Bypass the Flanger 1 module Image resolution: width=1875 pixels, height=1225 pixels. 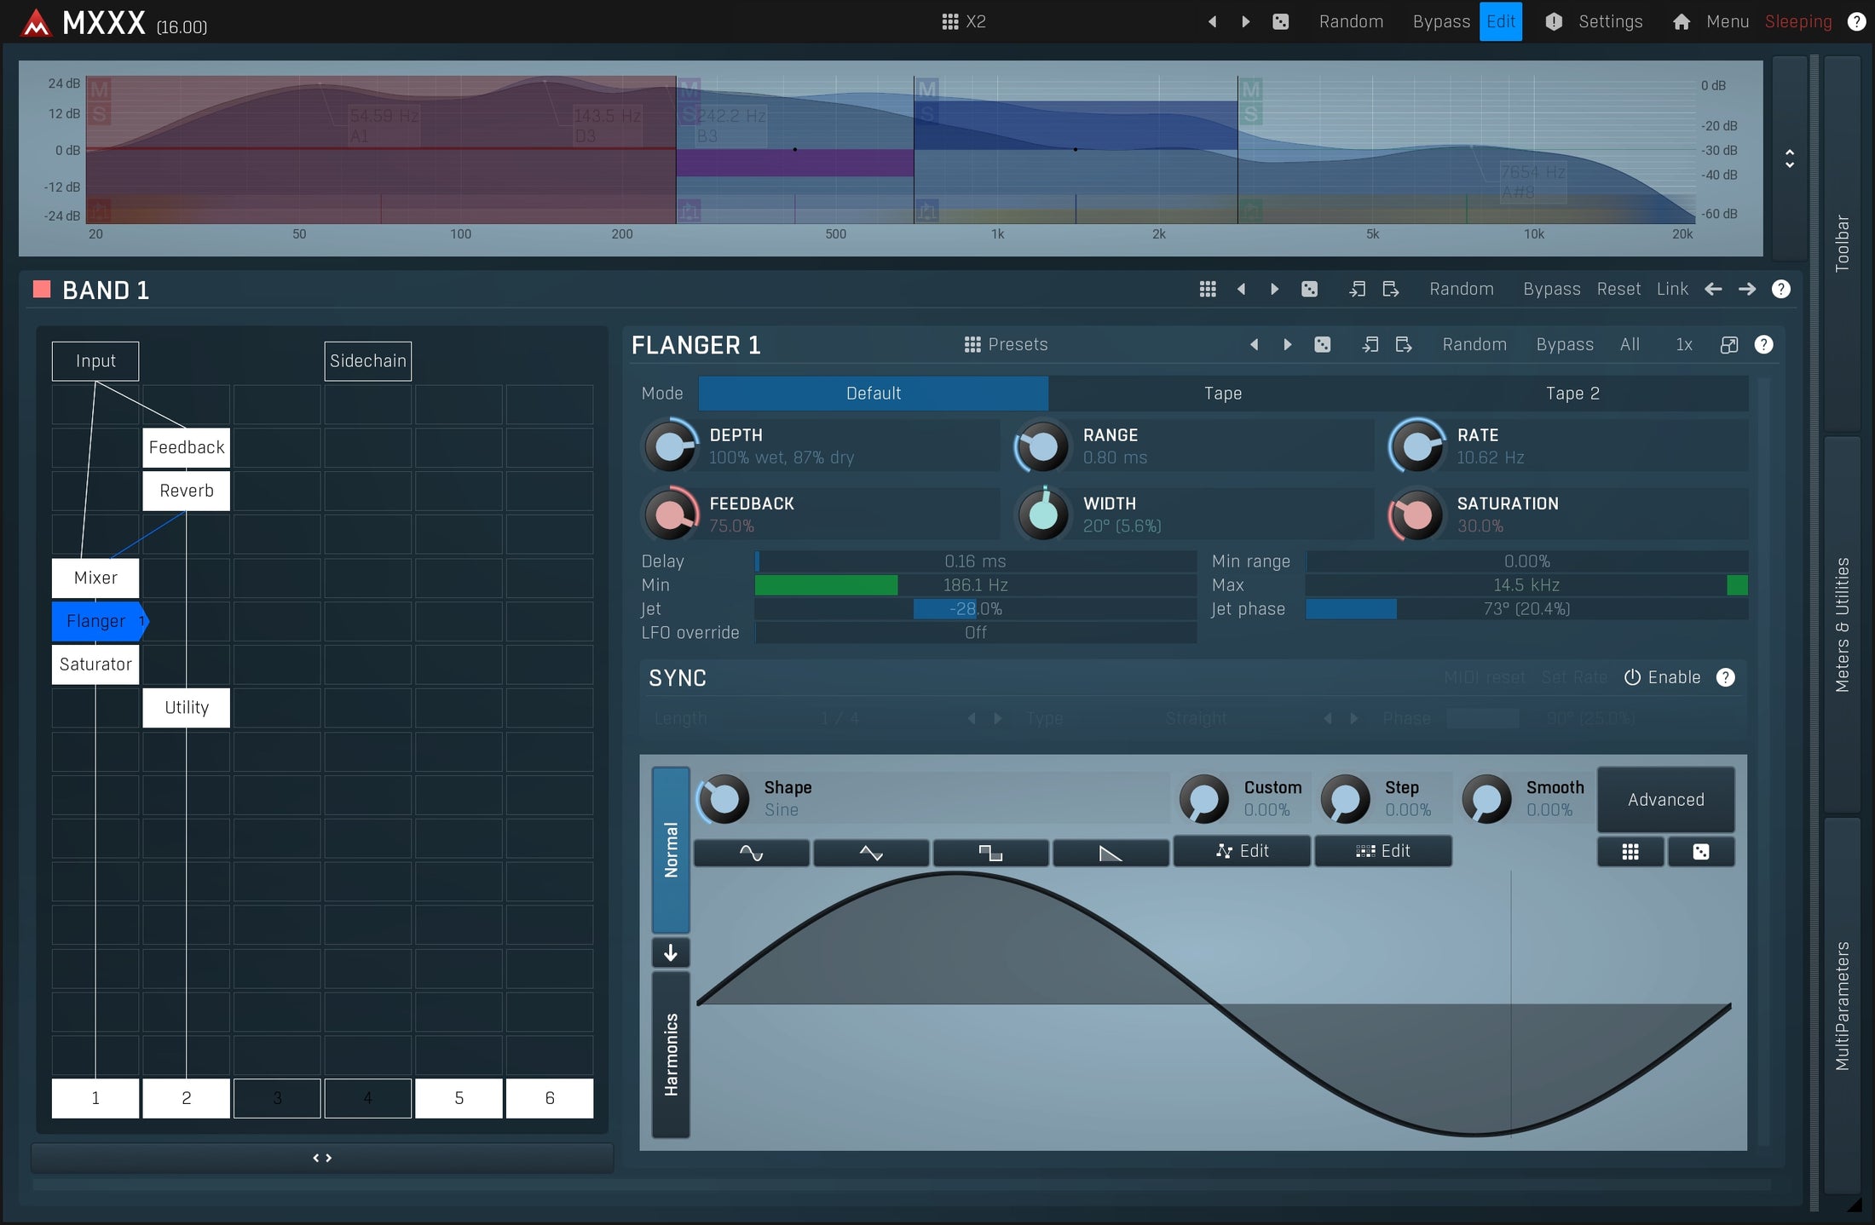click(1565, 344)
